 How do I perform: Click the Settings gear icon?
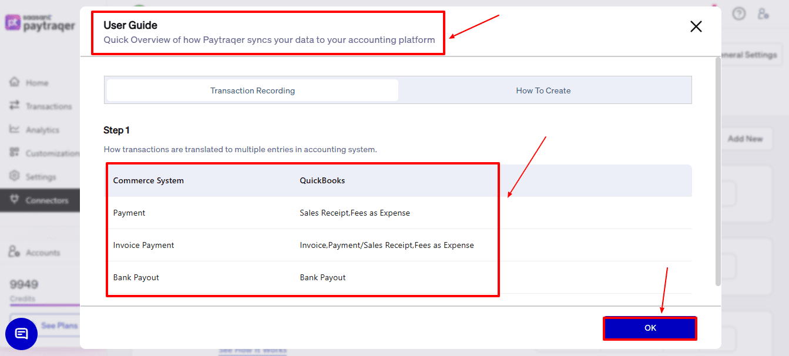[15, 176]
